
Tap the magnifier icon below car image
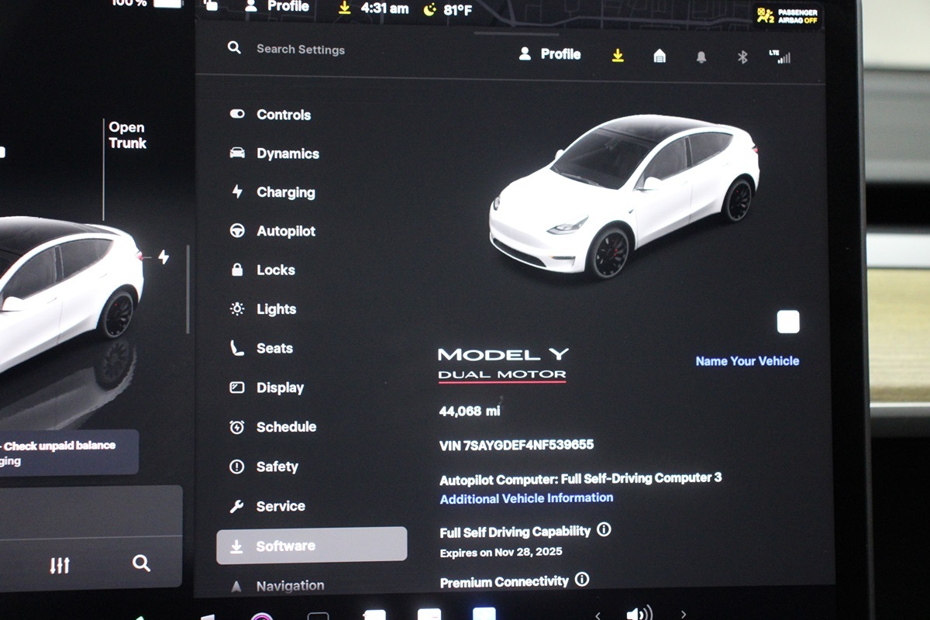point(141,563)
